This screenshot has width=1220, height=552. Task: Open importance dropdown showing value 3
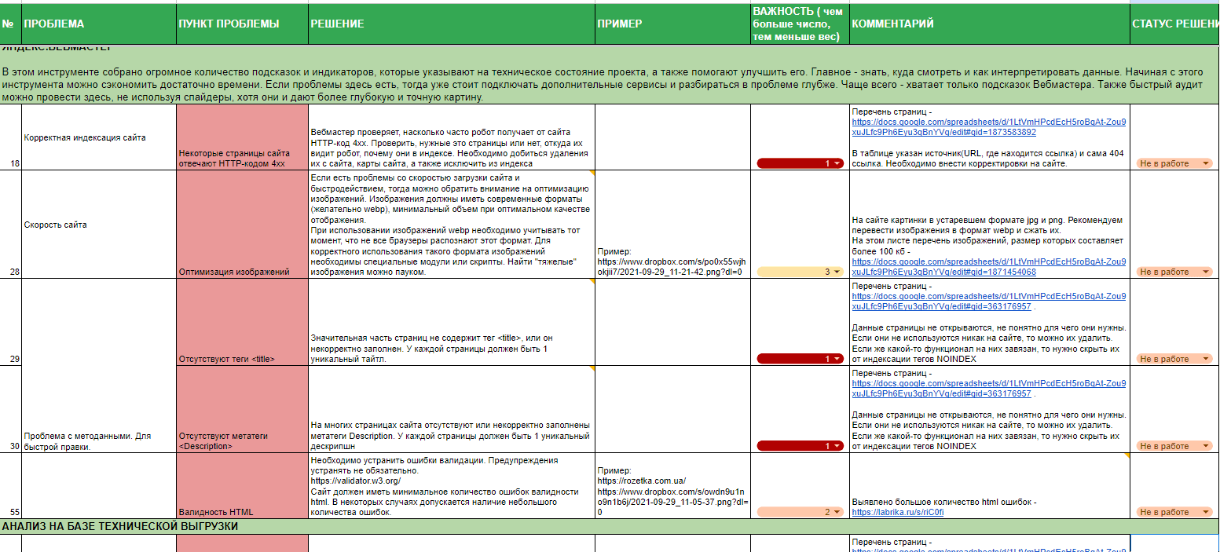799,272
